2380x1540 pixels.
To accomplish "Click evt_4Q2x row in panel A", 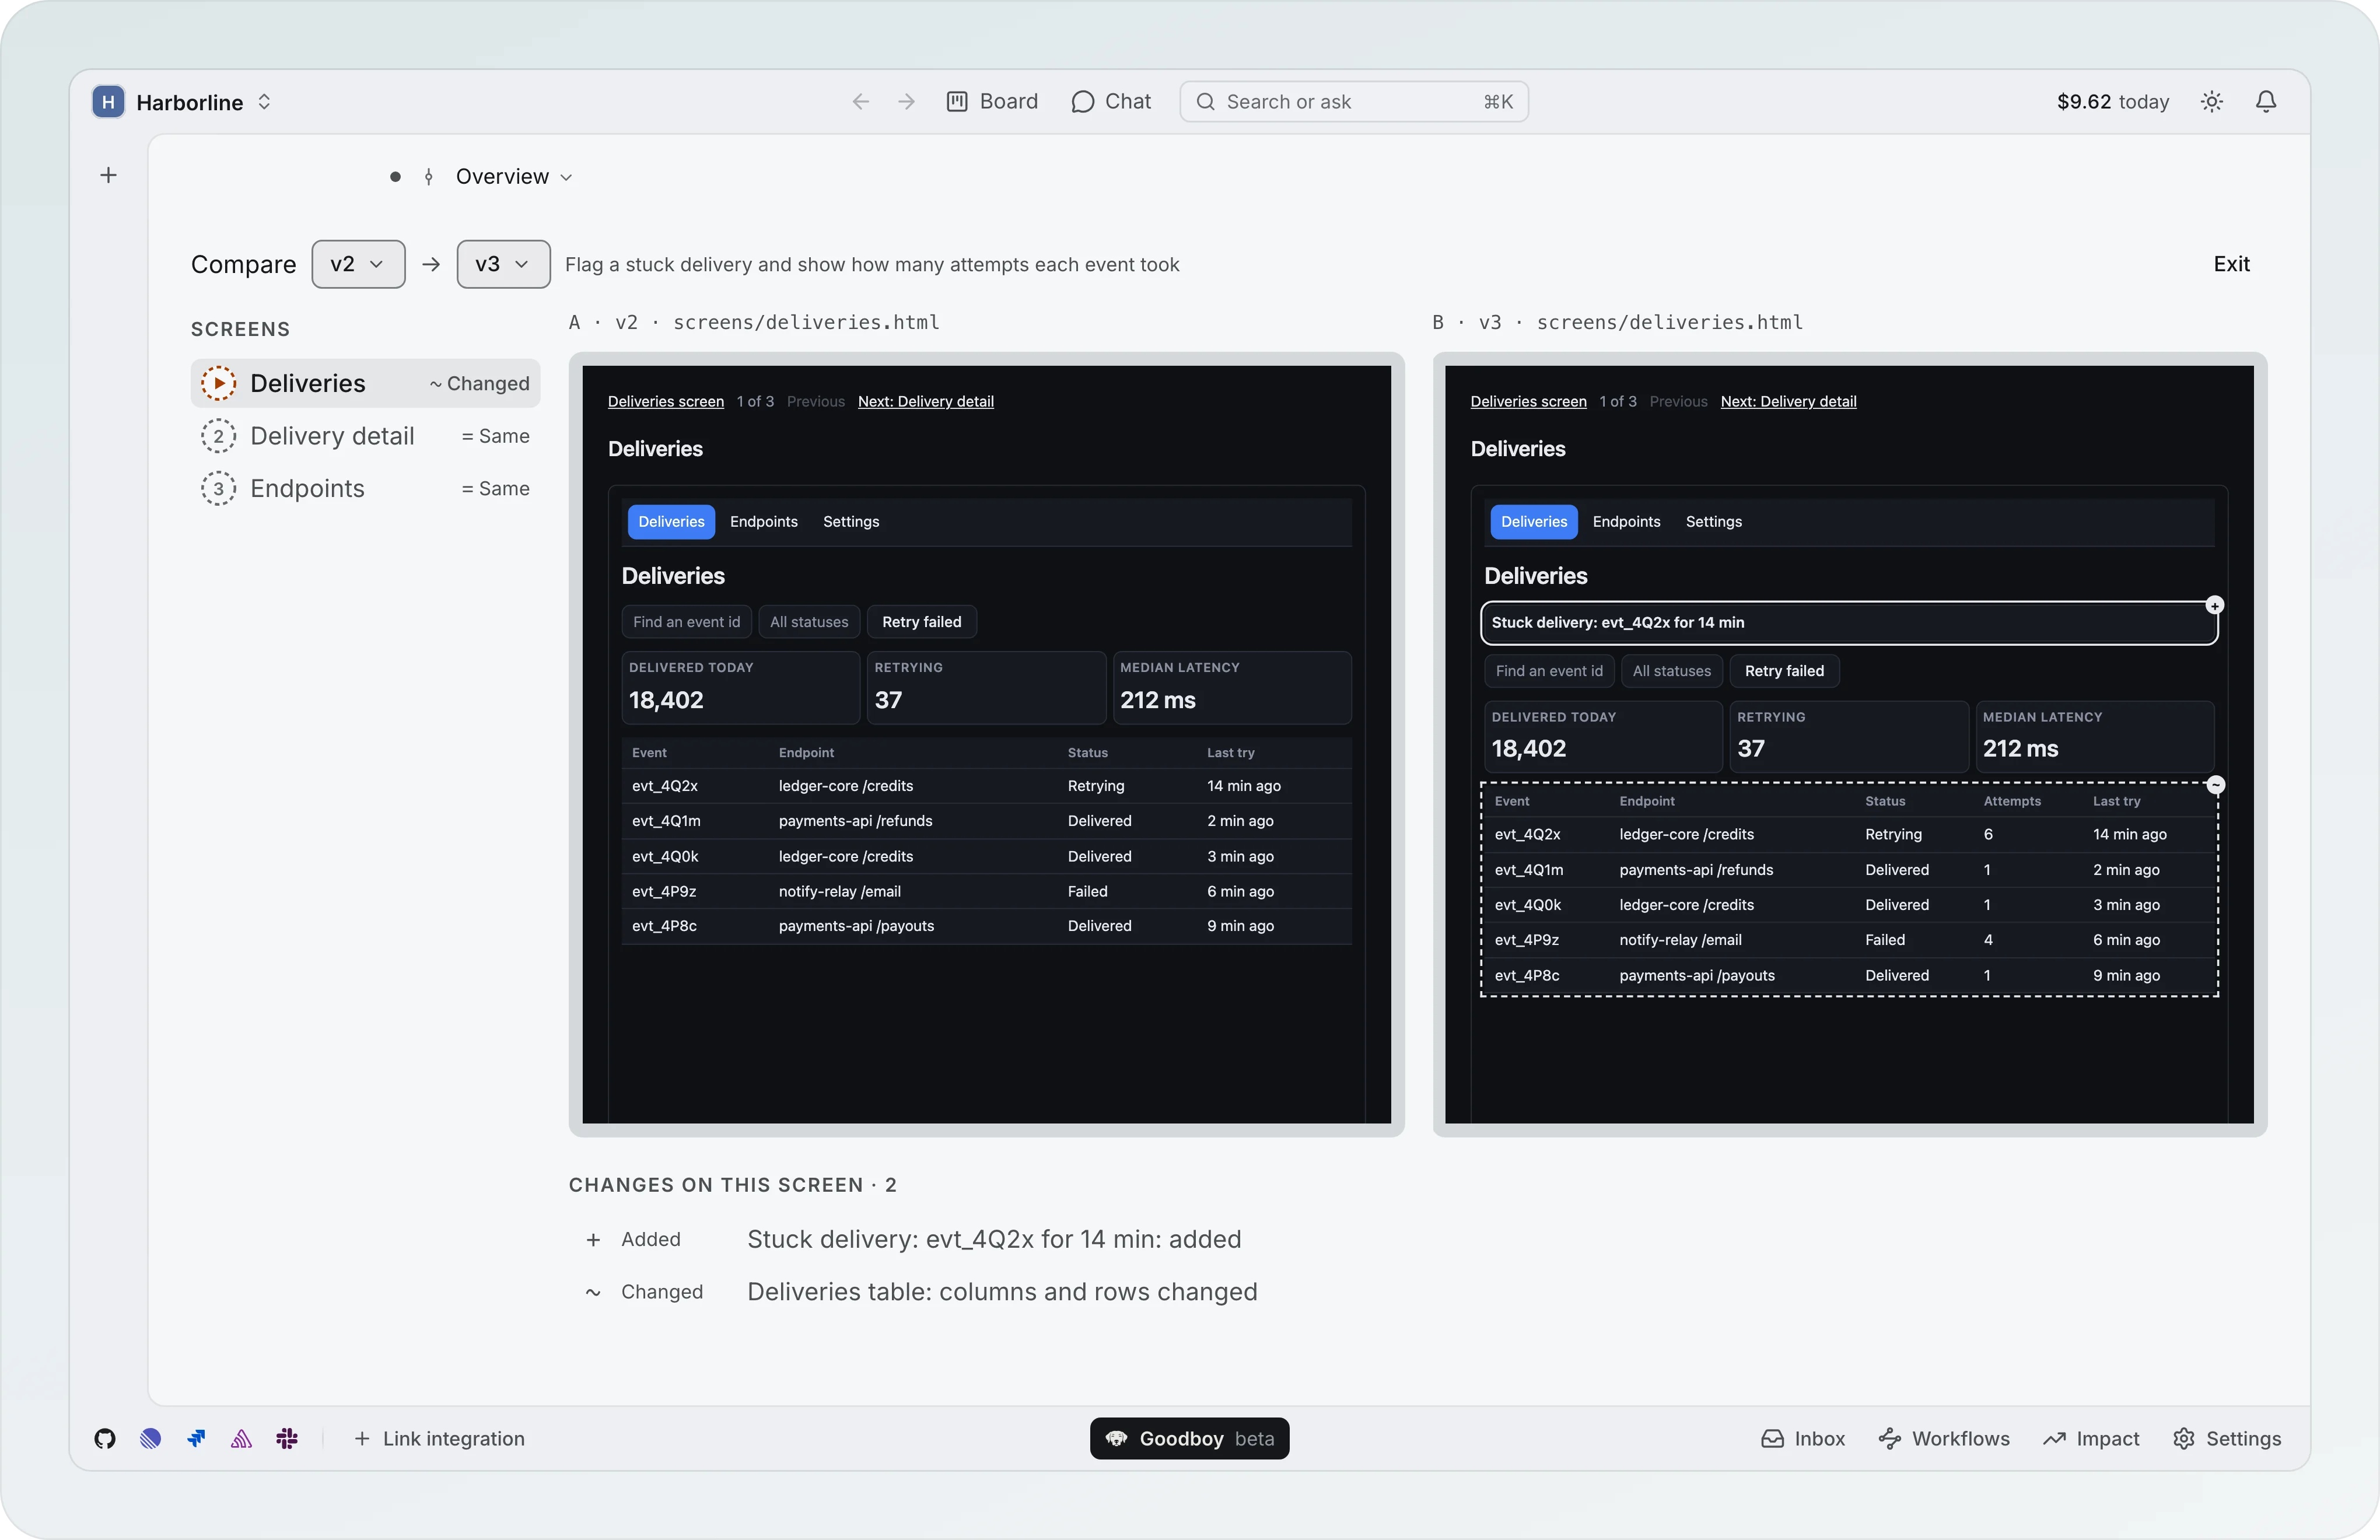I will tap(986, 786).
